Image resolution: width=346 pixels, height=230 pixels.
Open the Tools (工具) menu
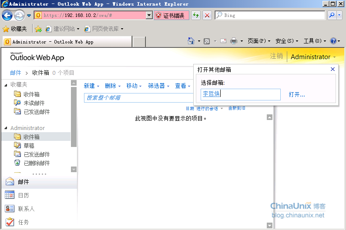[x=315, y=41]
